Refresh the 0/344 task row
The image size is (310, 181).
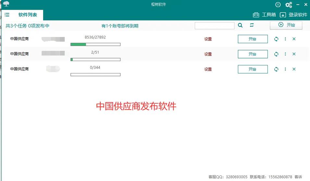pyautogui.click(x=276, y=69)
